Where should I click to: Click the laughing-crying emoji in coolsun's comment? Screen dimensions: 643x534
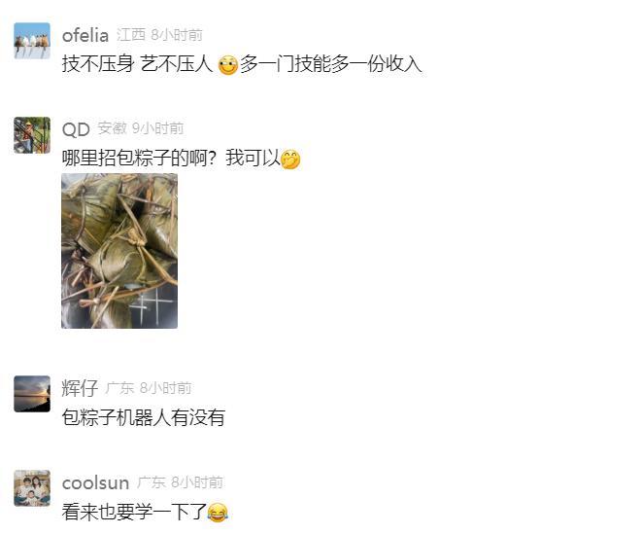pyautogui.click(x=218, y=513)
